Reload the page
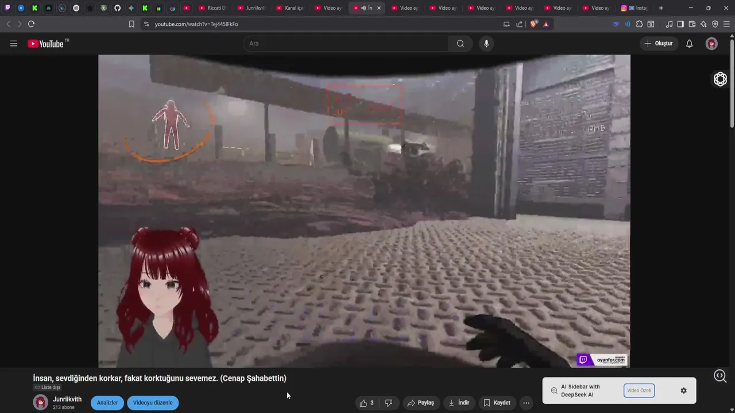 tap(31, 24)
